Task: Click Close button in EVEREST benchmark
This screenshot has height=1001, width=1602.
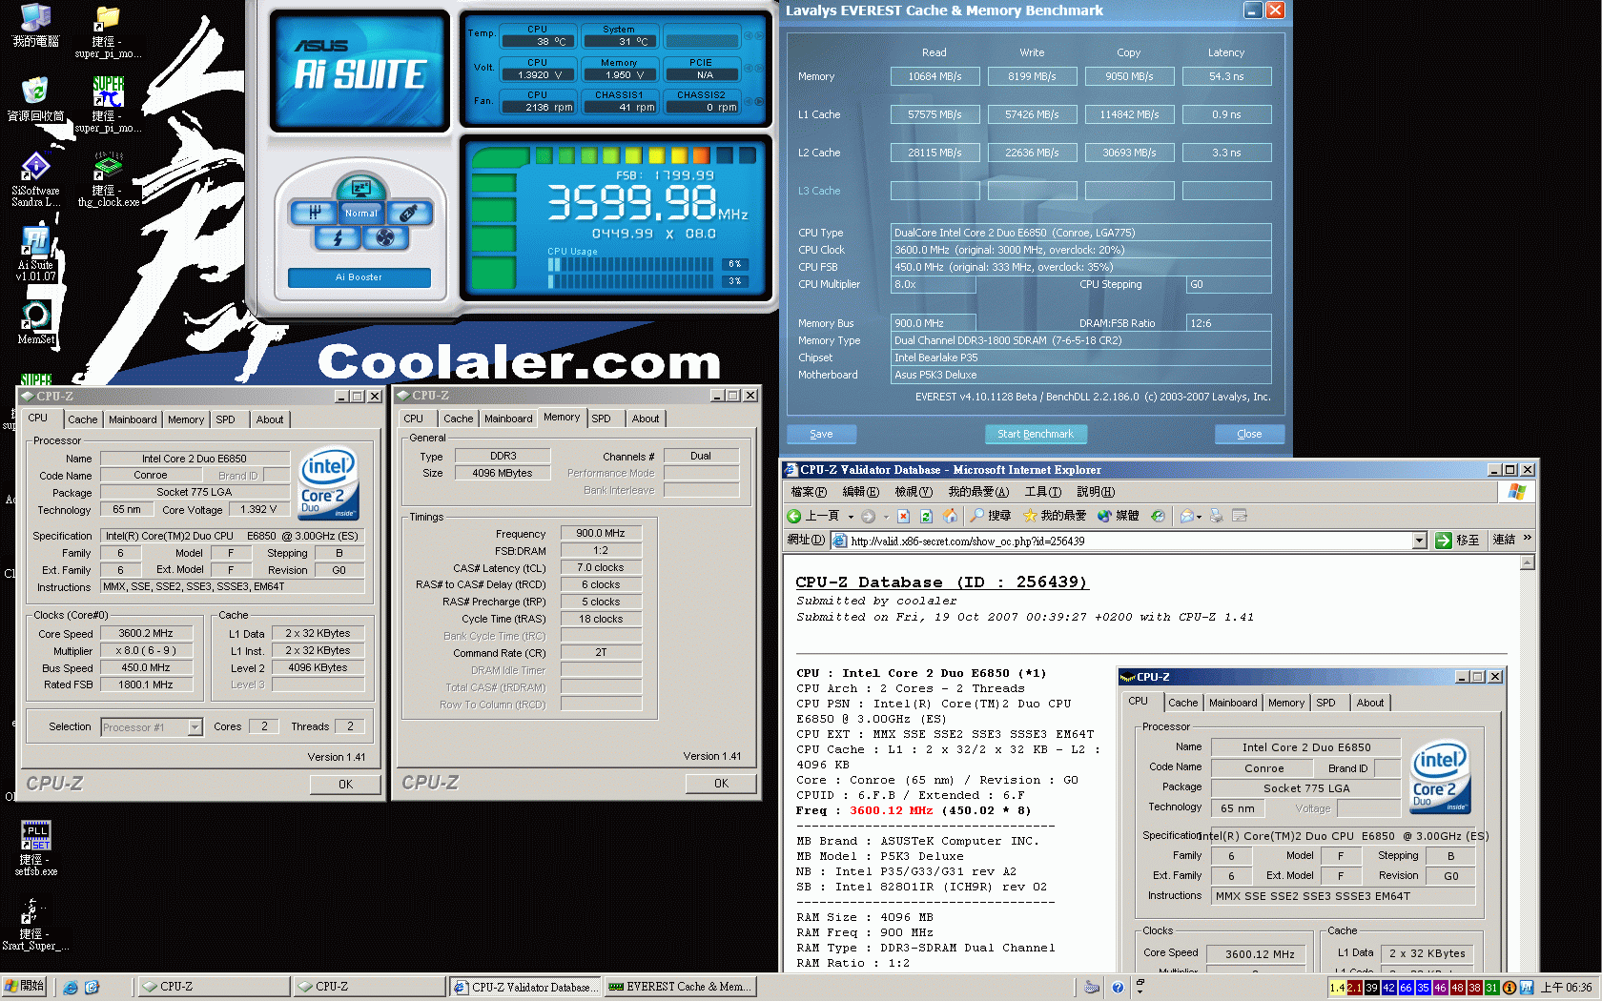Action: click(x=1249, y=434)
